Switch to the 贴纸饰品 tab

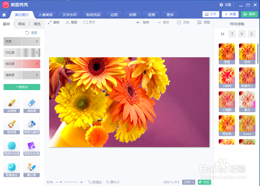tap(93, 15)
